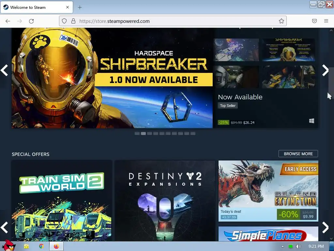Click the Windows platform icon
This screenshot has height=251, width=334.
(311, 121)
